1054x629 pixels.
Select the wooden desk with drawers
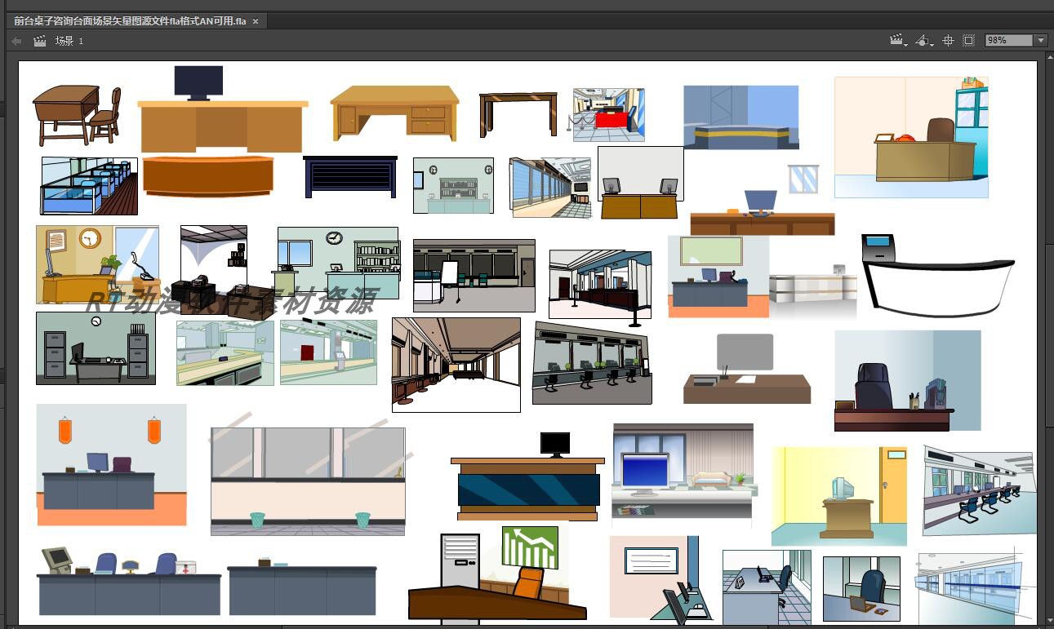[394, 113]
